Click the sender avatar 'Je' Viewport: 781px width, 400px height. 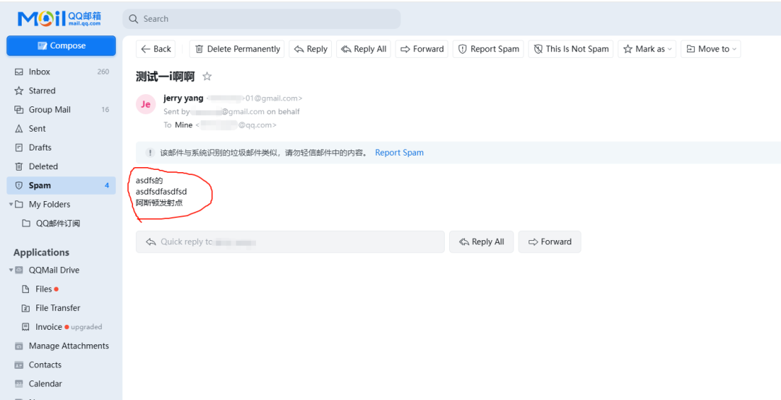[x=146, y=104]
